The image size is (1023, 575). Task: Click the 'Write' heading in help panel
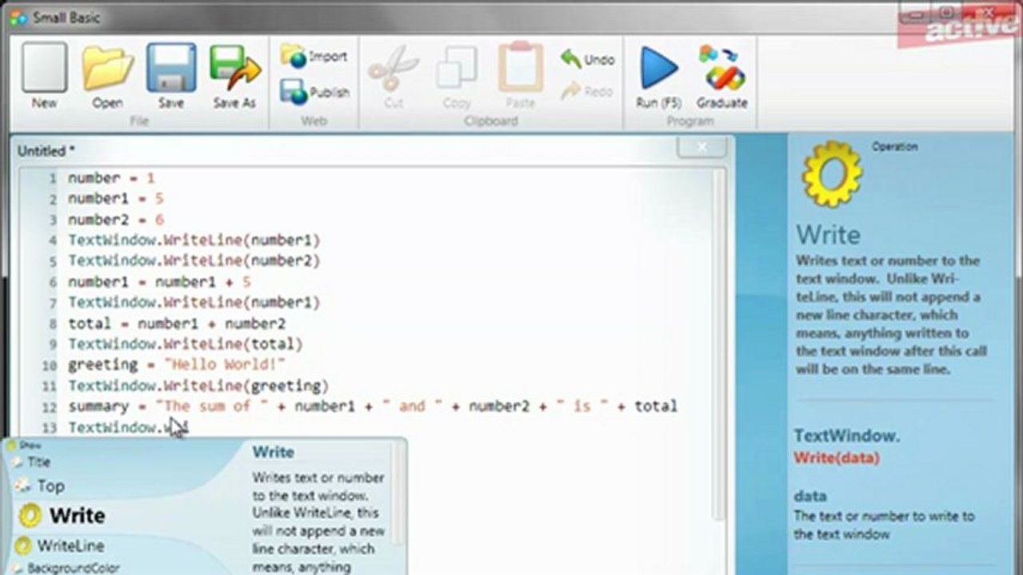pyautogui.click(x=829, y=235)
